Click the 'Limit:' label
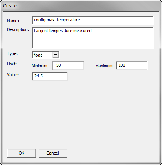 [x=12, y=64]
